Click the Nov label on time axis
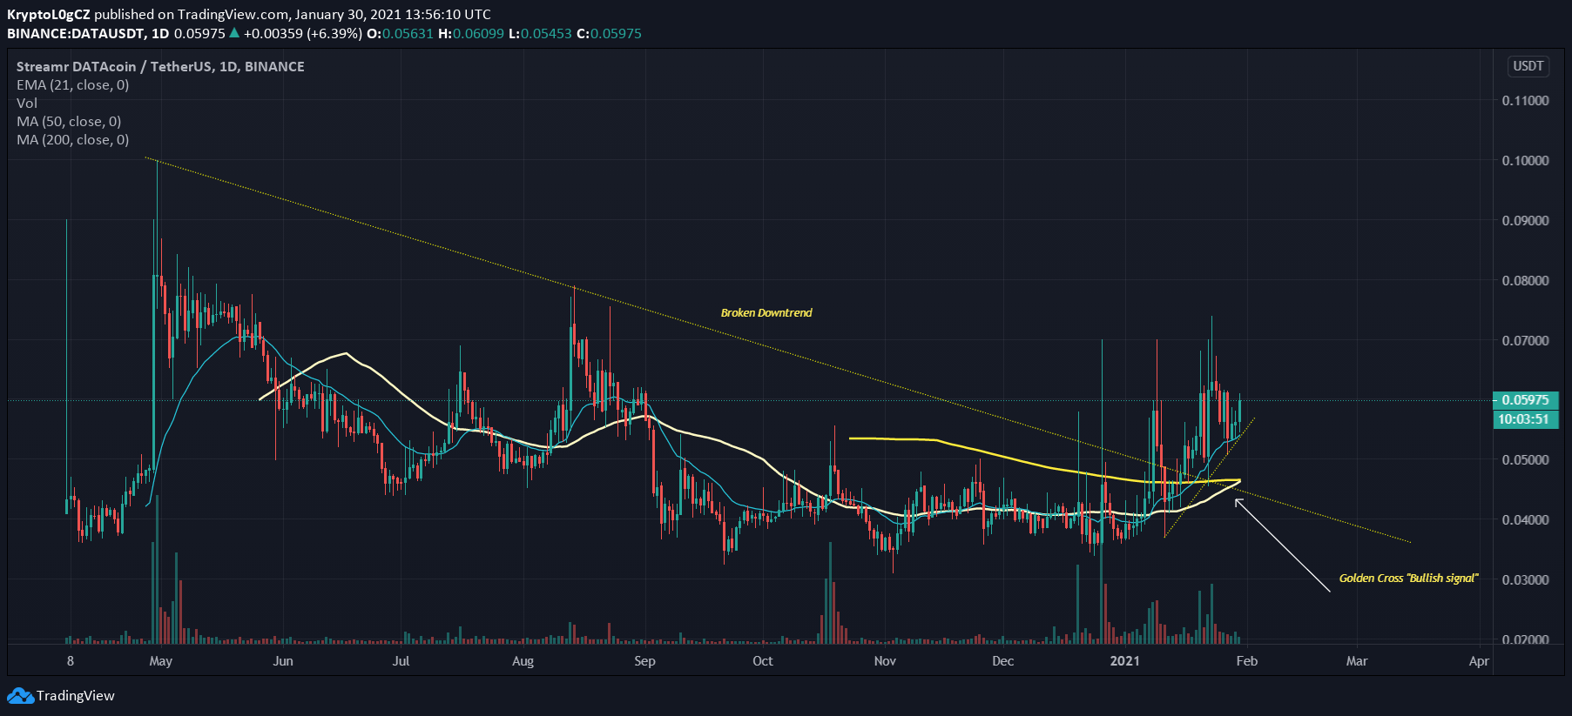1572x716 pixels. click(885, 661)
